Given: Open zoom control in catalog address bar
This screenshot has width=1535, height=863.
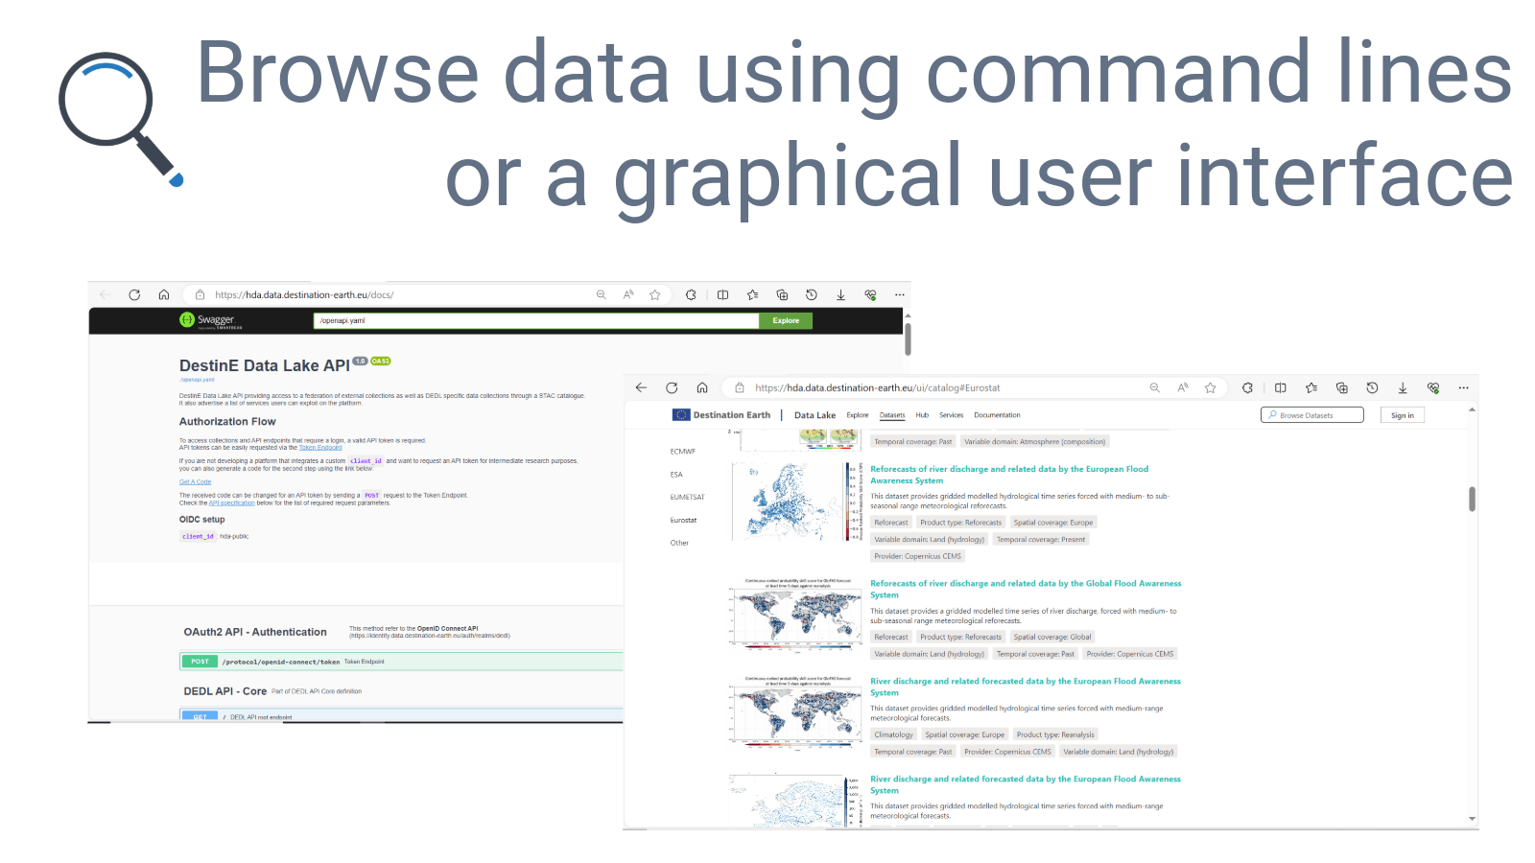Looking at the screenshot, I should [1155, 388].
